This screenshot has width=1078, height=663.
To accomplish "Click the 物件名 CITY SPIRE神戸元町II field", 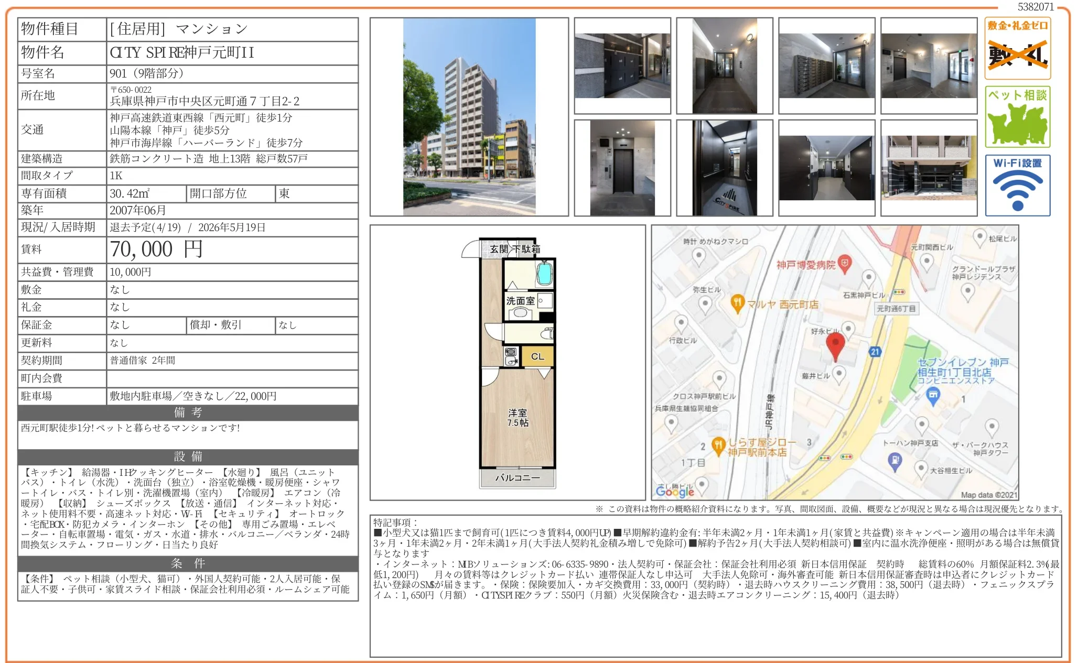I will [181, 52].
